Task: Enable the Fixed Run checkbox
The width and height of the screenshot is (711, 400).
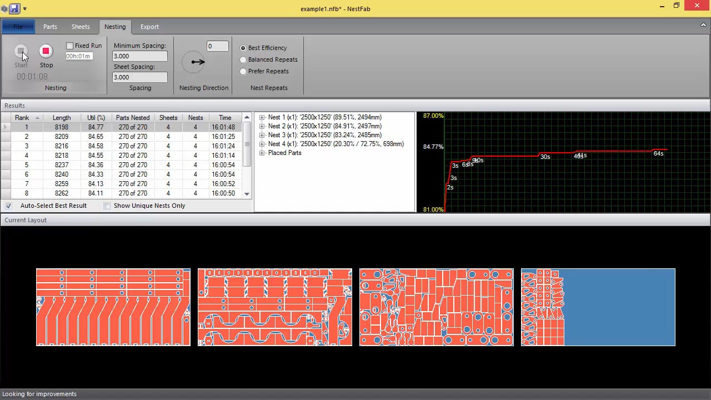Action: (70, 46)
